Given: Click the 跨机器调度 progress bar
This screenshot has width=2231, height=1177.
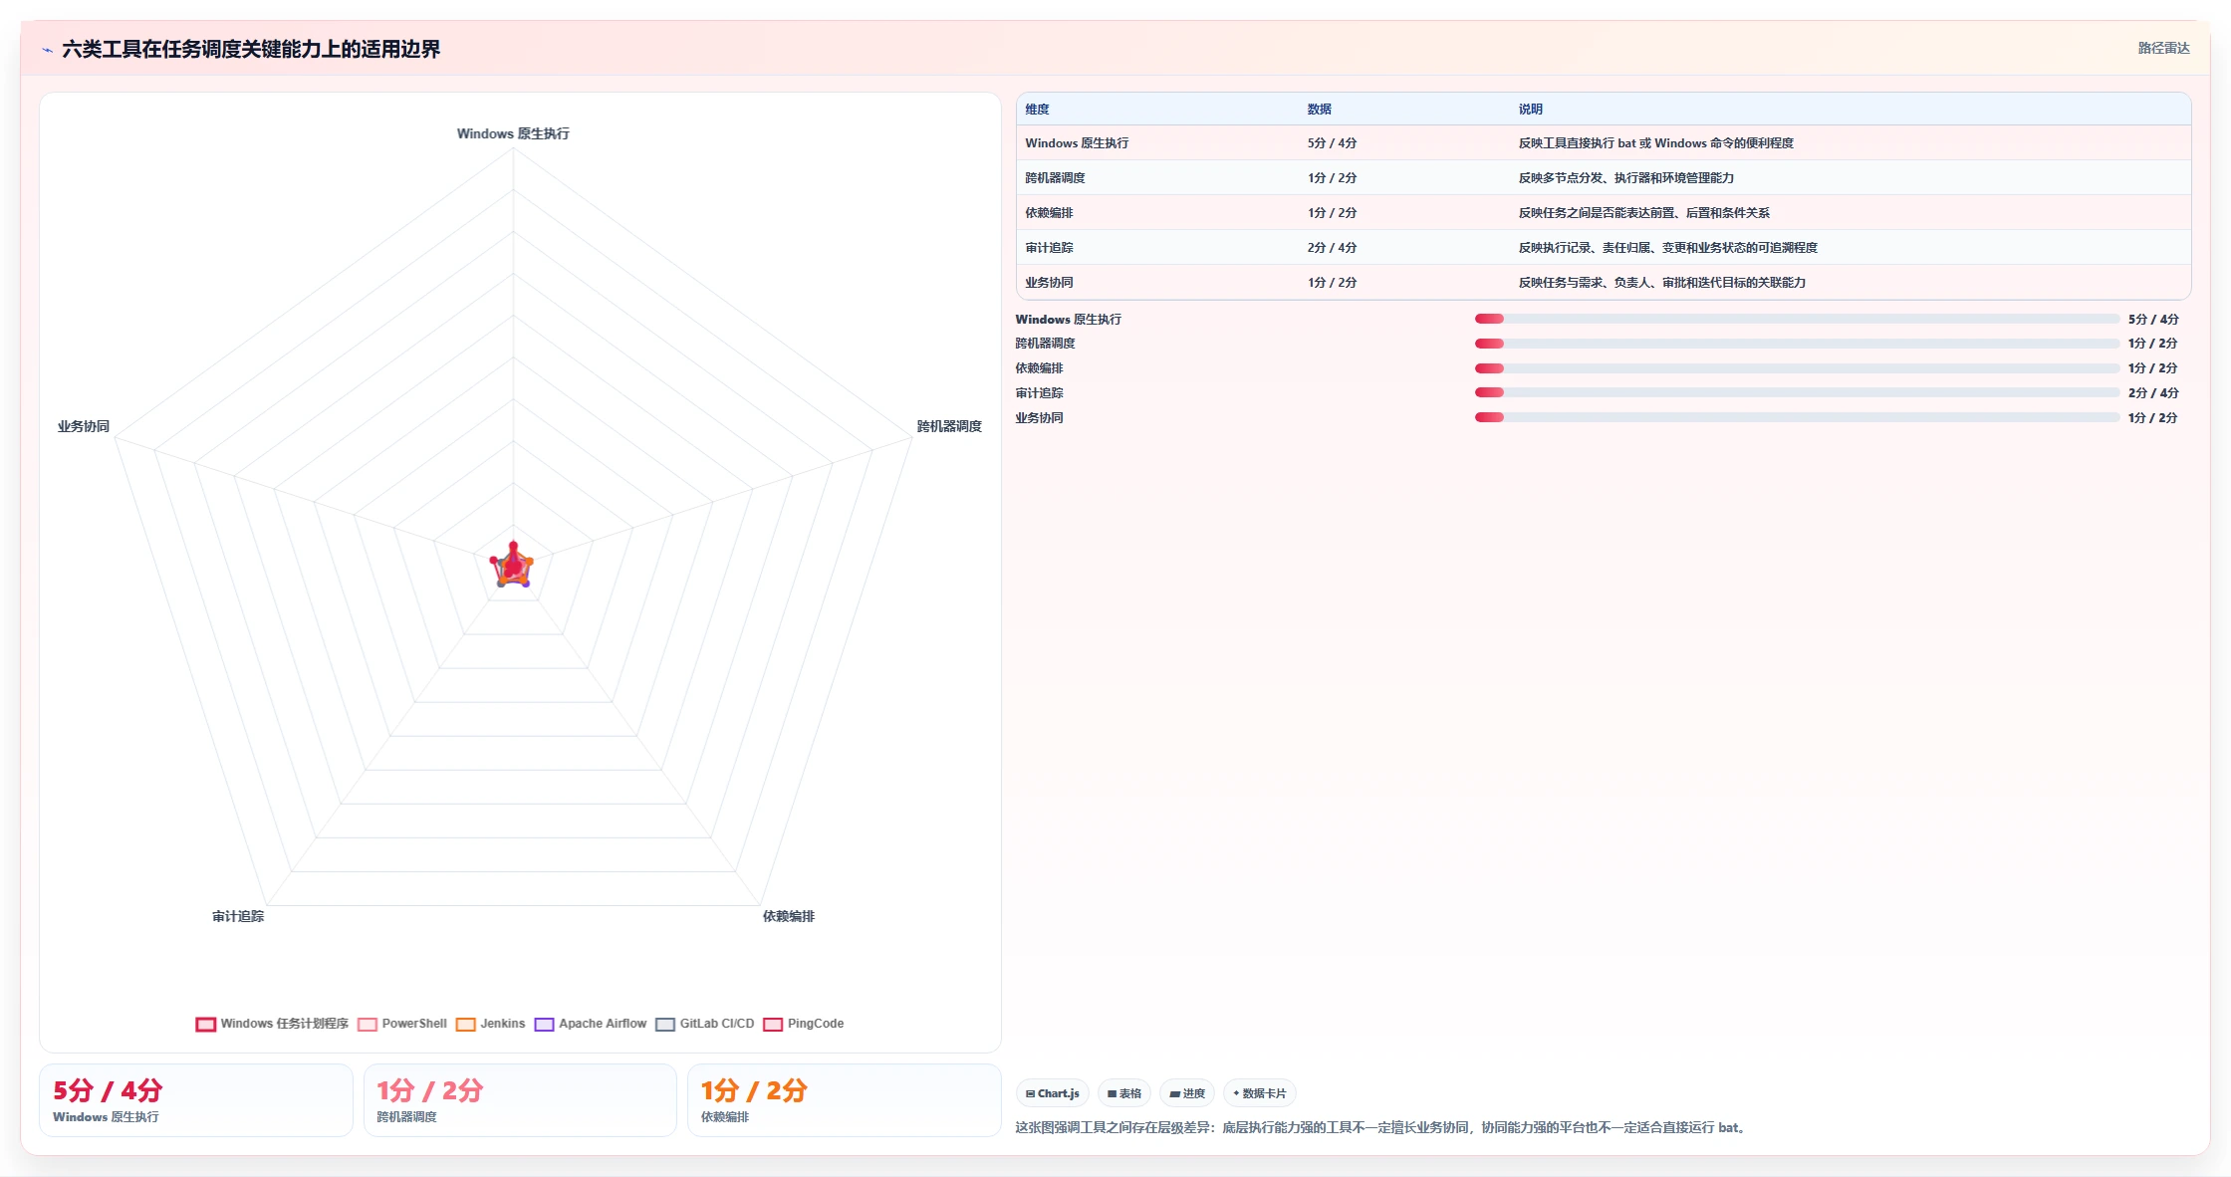Looking at the screenshot, I should pyautogui.click(x=1797, y=344).
